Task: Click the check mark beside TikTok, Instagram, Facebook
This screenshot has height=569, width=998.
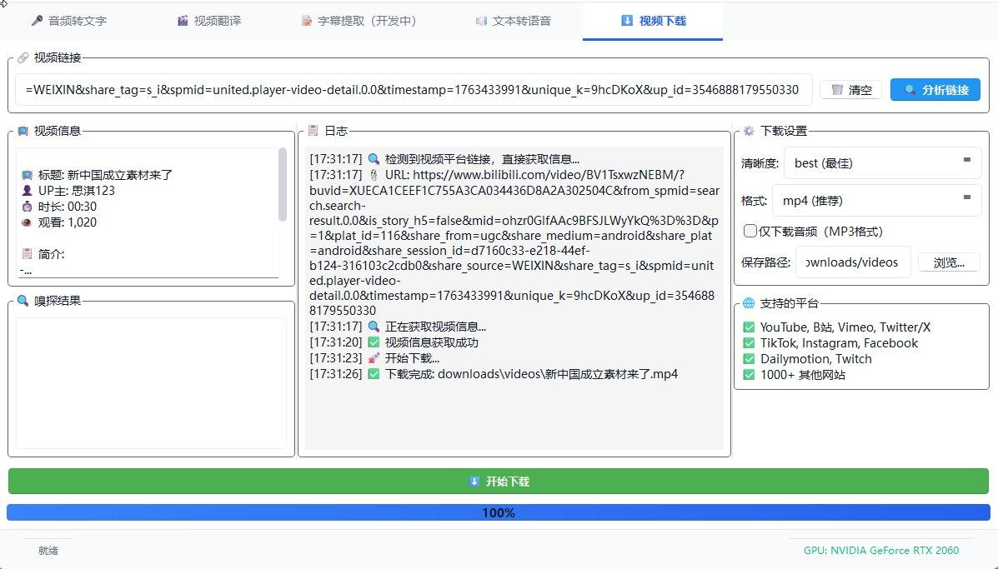Action: [x=750, y=343]
